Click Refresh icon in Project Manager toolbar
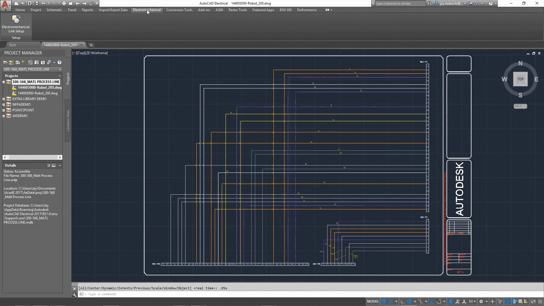Viewport: 544px width, 306px height. [24, 62]
